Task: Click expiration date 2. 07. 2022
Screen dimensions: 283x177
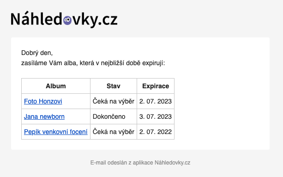Action: (156, 132)
